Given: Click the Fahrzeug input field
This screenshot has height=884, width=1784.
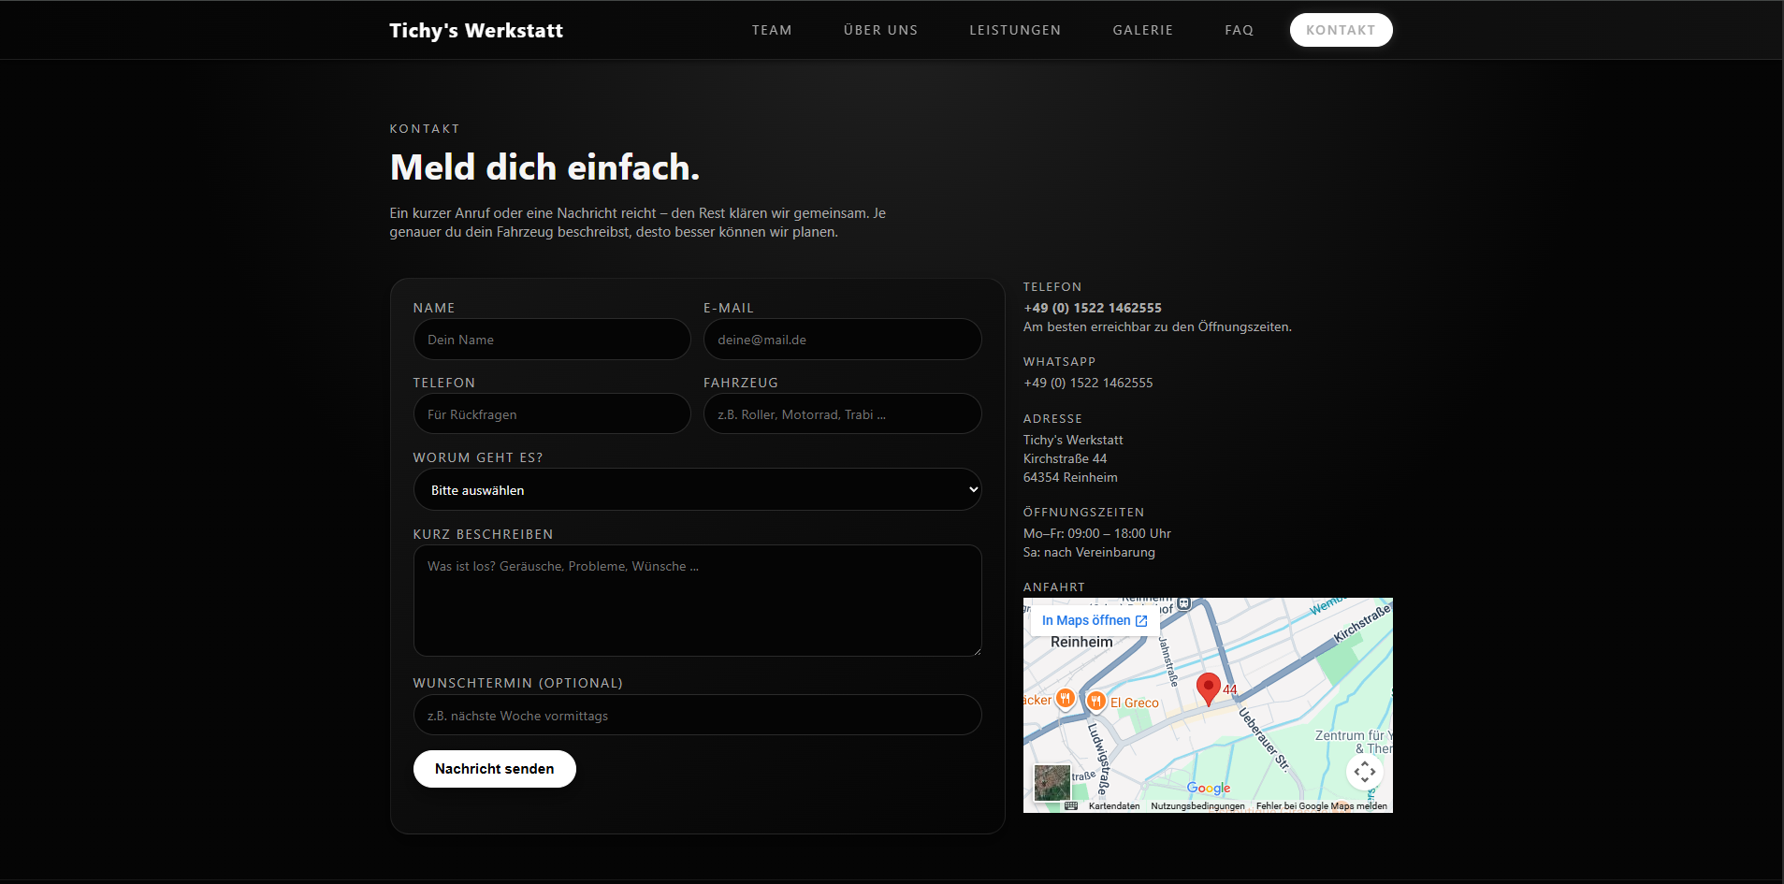Looking at the screenshot, I should tap(842, 414).
